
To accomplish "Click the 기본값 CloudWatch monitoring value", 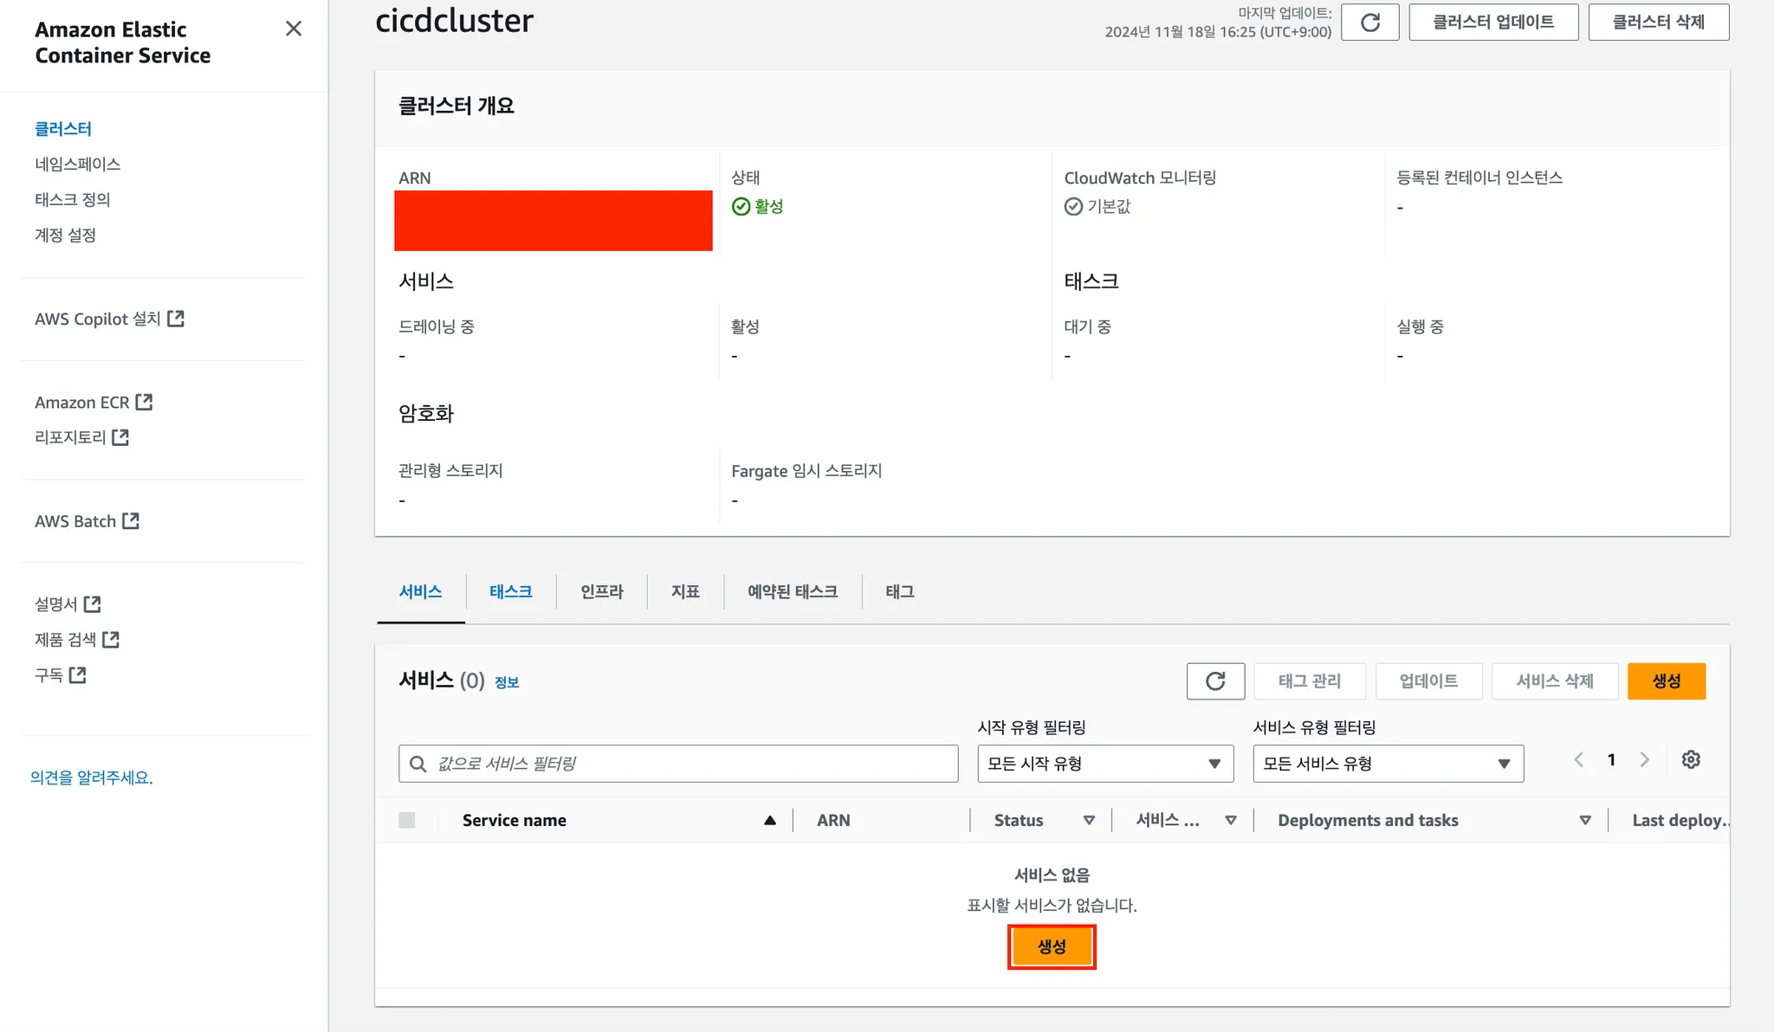I will (x=1109, y=206).
